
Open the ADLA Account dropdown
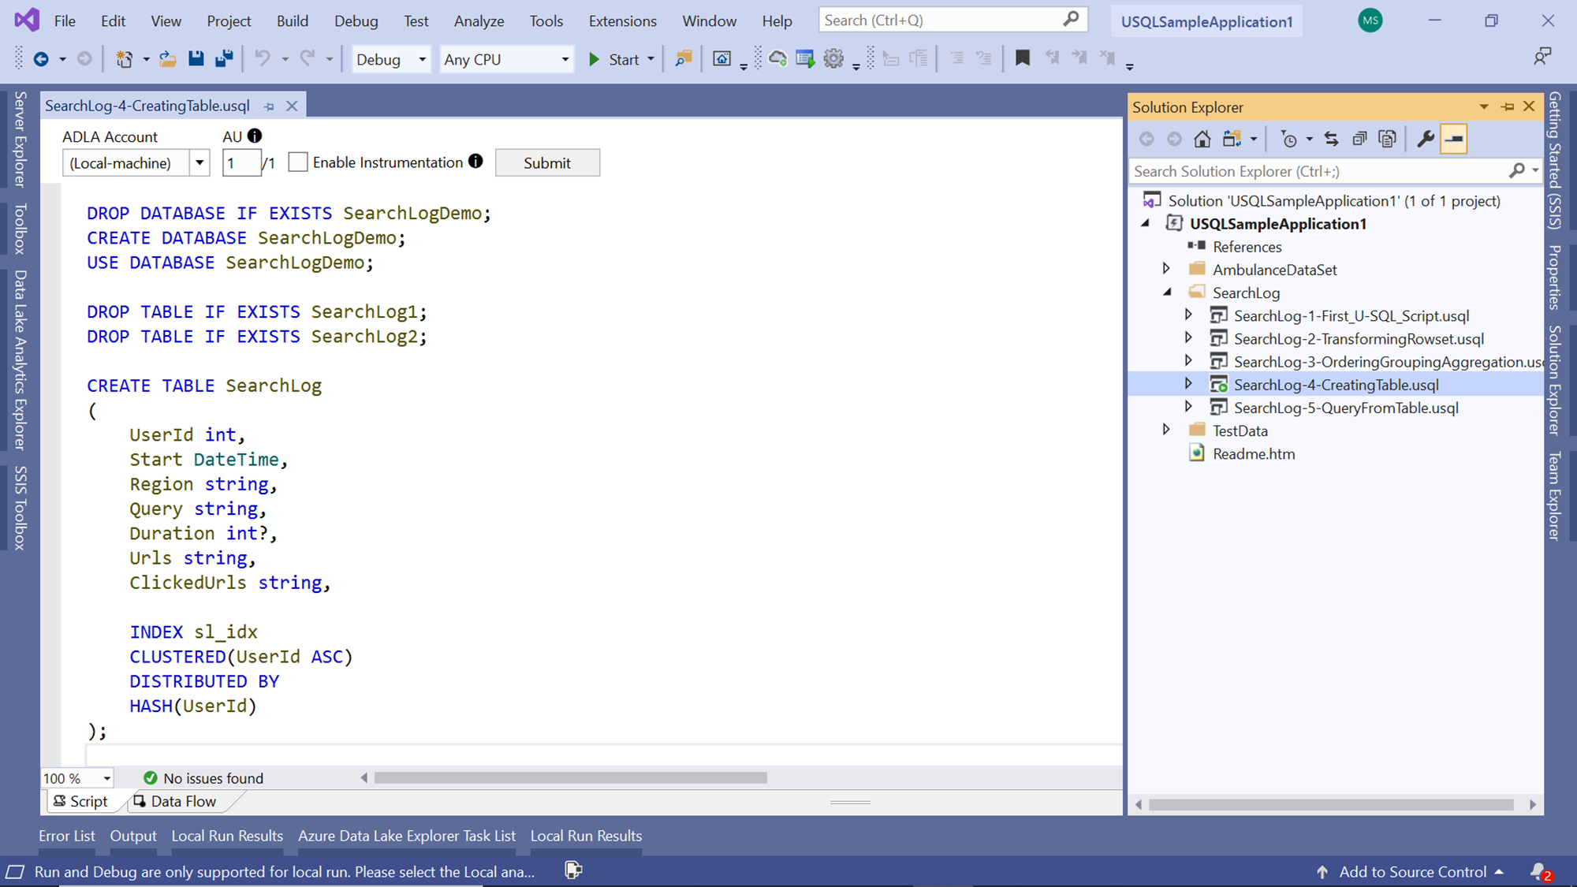(x=199, y=163)
